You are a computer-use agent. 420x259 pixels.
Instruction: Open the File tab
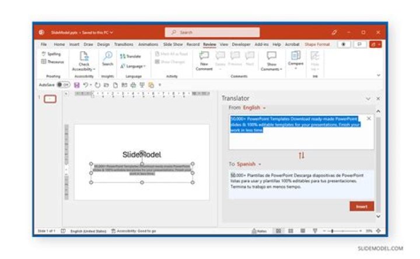(x=44, y=44)
